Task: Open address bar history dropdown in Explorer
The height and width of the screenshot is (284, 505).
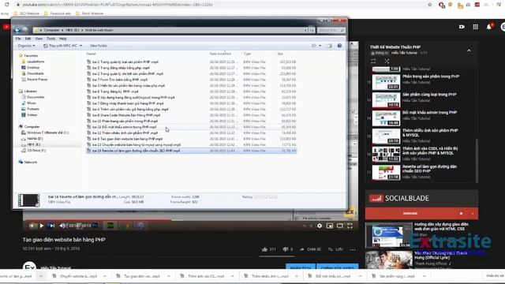Action: [305, 30]
